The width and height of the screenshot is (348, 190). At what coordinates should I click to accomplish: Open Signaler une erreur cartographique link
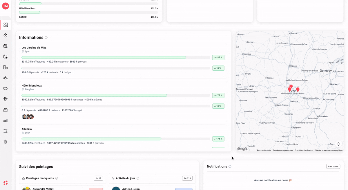329,150
